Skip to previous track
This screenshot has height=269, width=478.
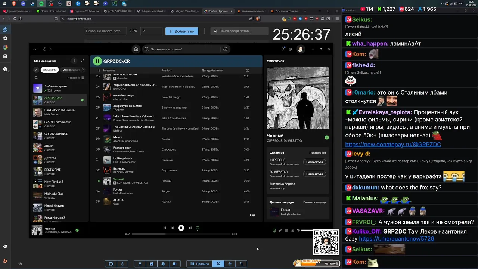coord(172,228)
